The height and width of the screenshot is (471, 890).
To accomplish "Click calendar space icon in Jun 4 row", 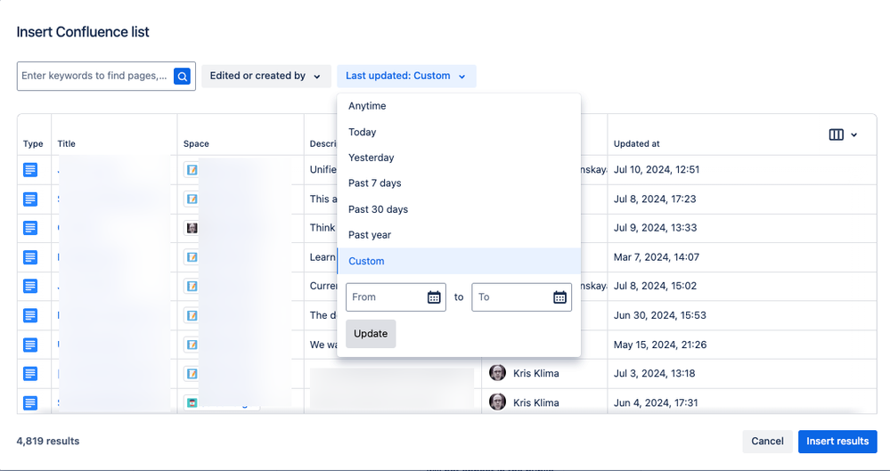I will [x=192, y=403].
